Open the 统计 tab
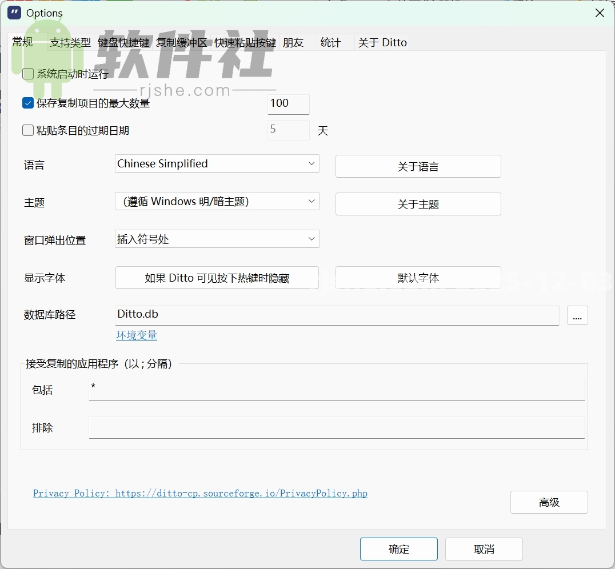Viewport: 615px width, 569px height. coord(330,42)
